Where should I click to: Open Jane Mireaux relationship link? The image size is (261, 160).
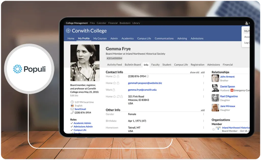[x=228, y=106]
